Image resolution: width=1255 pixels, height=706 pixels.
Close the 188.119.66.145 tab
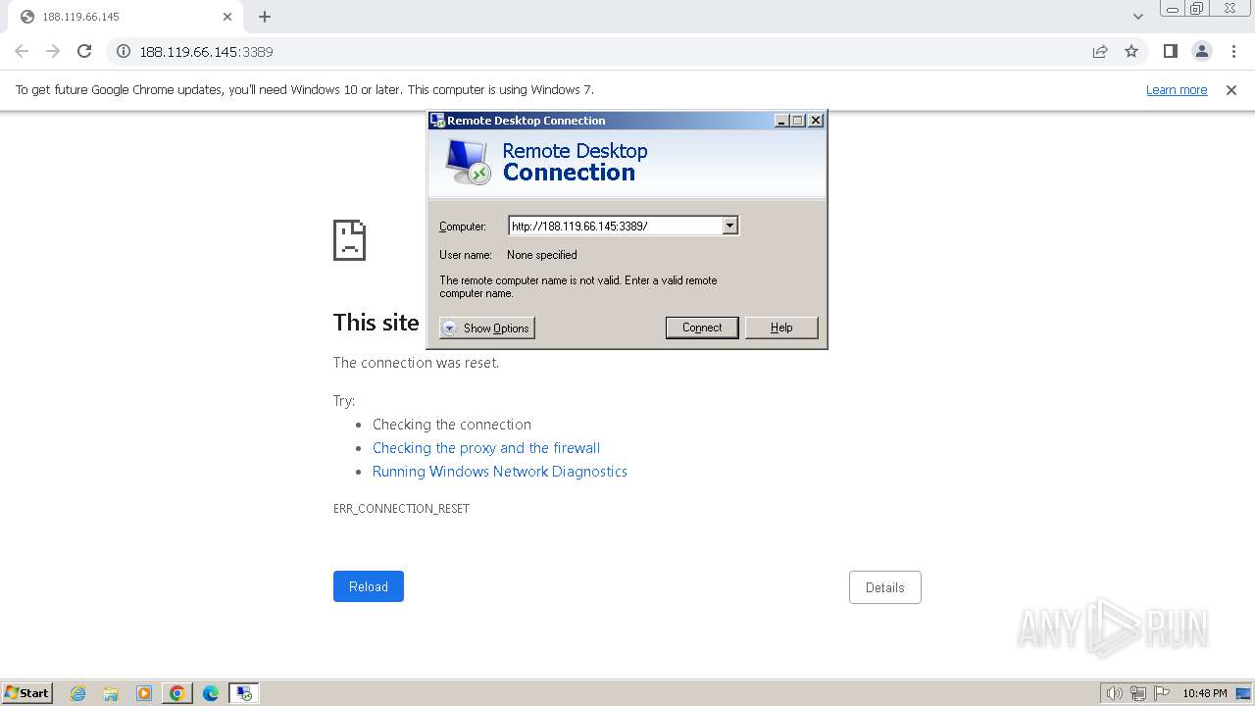(x=227, y=17)
